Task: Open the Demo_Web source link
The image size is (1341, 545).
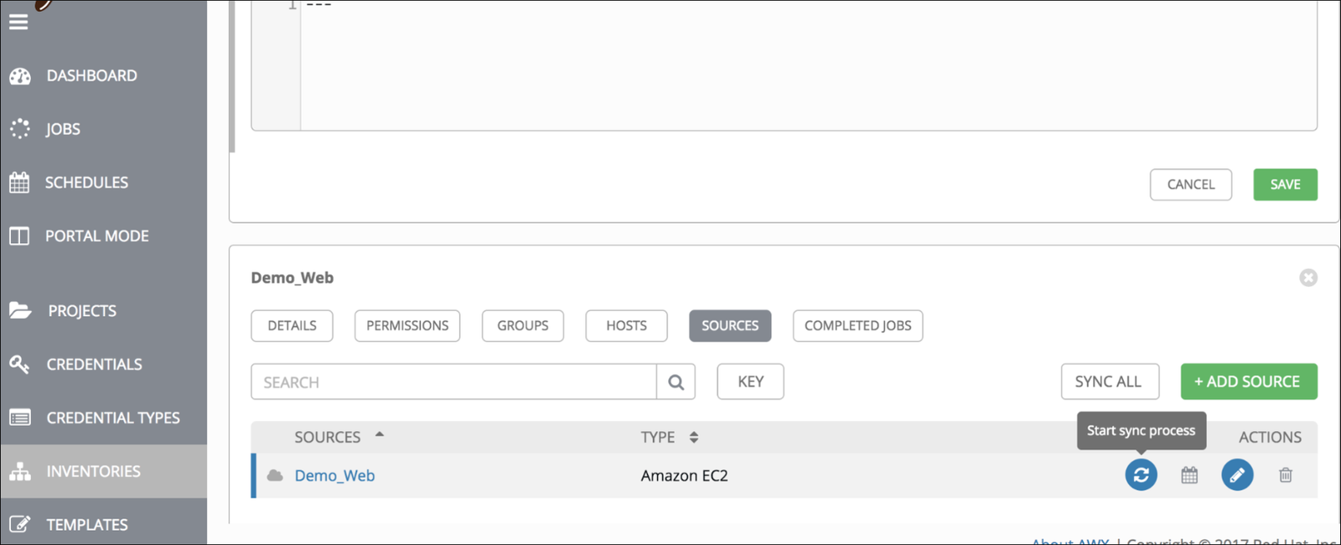Action: pos(334,475)
